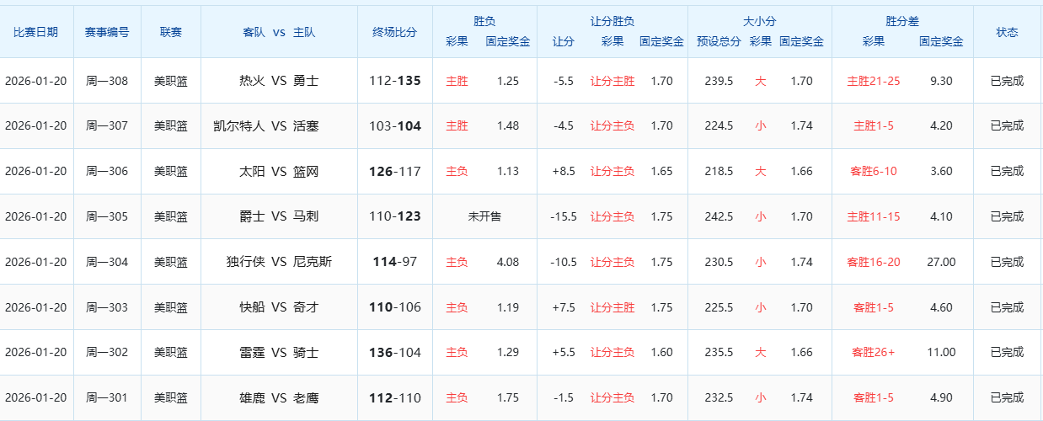Image resolution: width=1043 pixels, height=421 pixels.
Task: Click the 未开售 cell in 爵士 row
Action: point(484,216)
